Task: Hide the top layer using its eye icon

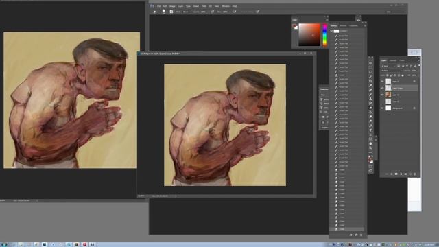Action: (382, 82)
